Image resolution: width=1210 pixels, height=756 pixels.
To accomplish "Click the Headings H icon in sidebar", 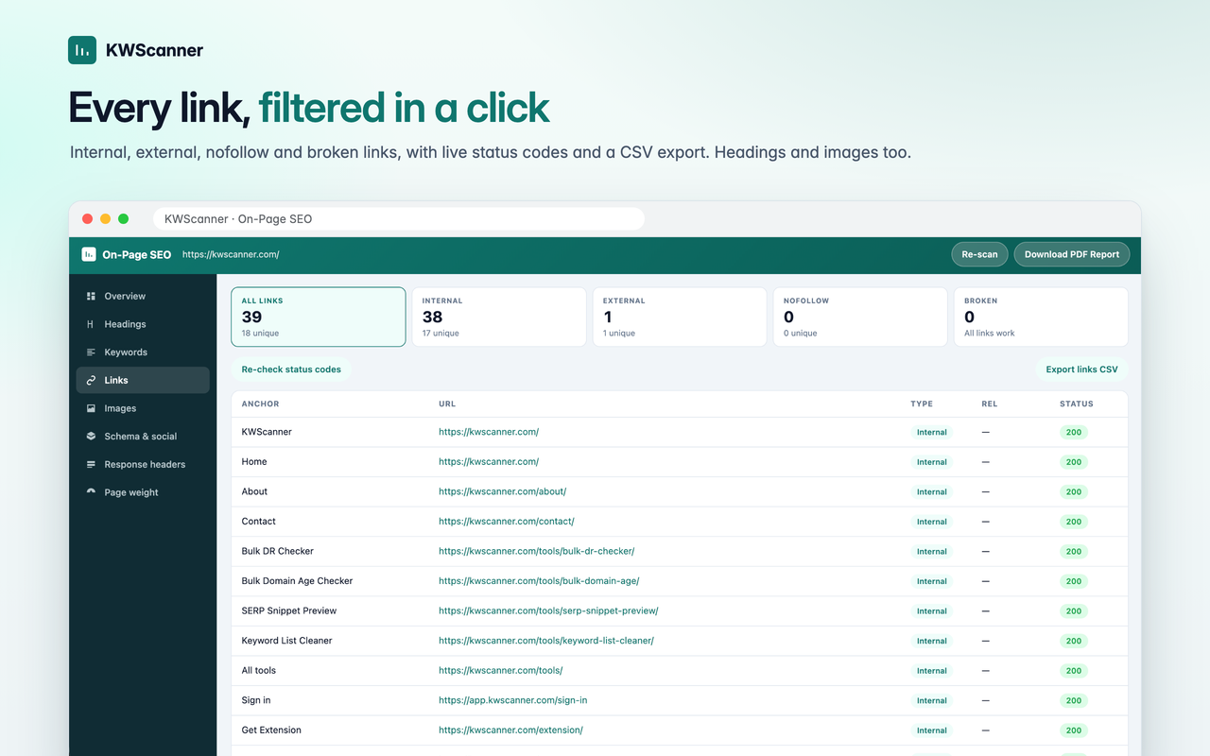I will click(91, 324).
